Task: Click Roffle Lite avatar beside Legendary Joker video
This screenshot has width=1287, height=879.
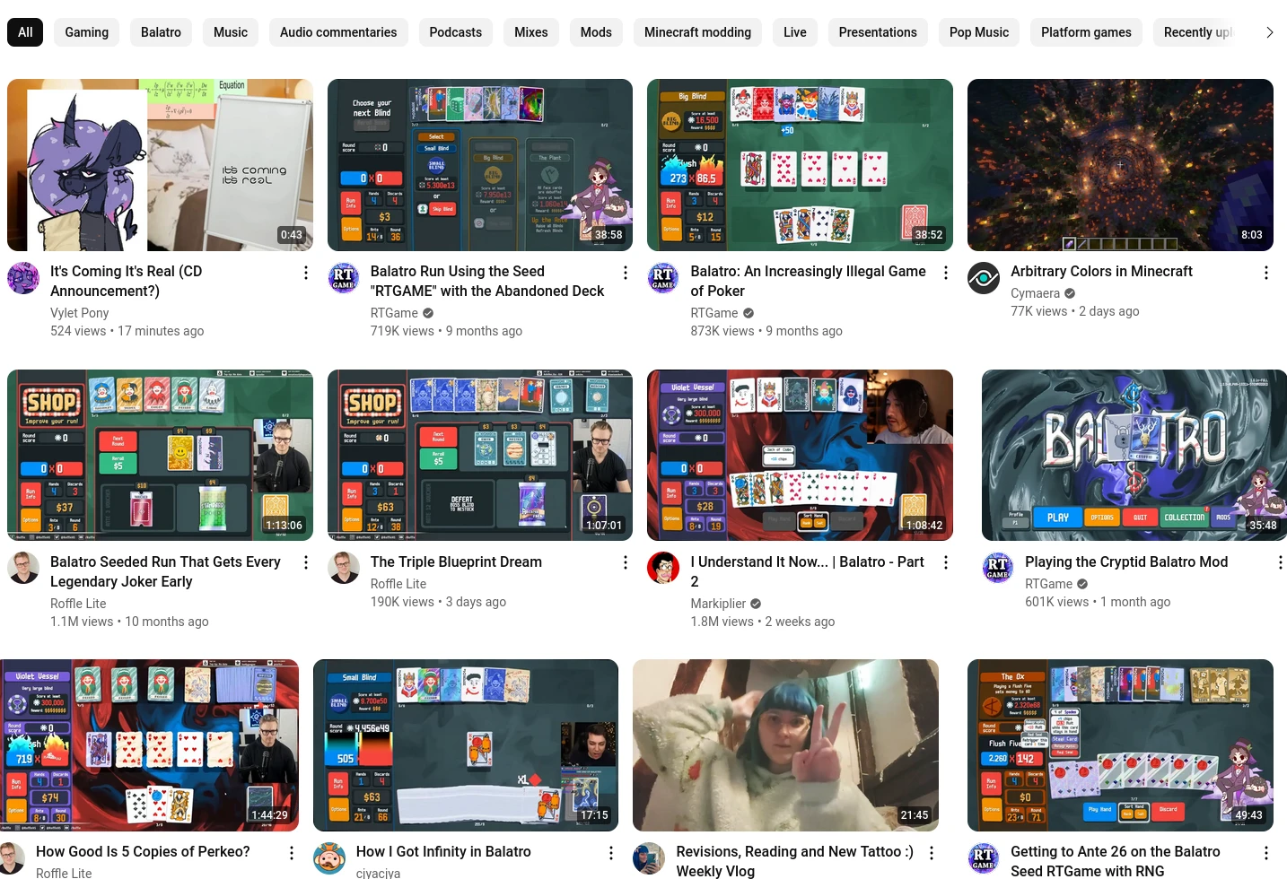Action: pyautogui.click(x=23, y=568)
